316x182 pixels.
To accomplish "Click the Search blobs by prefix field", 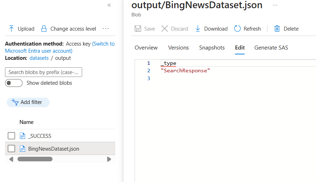I will pos(44,72).
